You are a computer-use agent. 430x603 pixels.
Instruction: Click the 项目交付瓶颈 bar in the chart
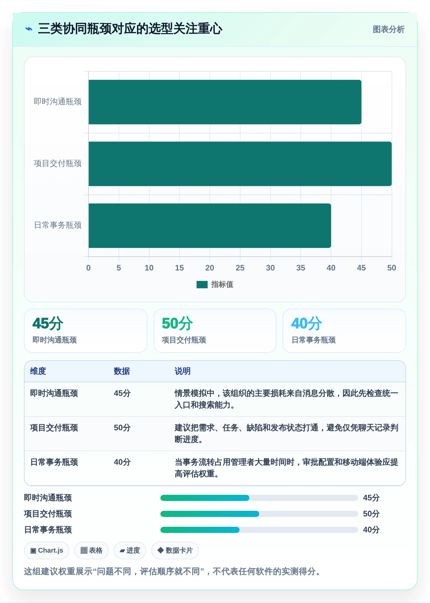(240, 164)
